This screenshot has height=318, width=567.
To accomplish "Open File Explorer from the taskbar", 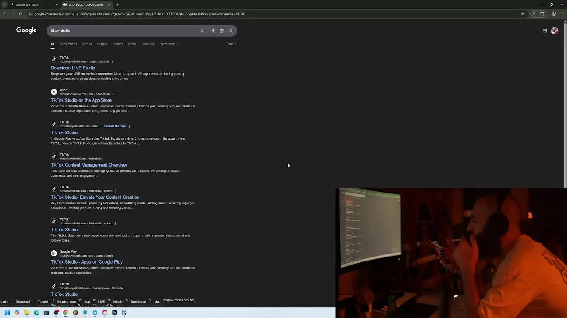I will click(27, 313).
